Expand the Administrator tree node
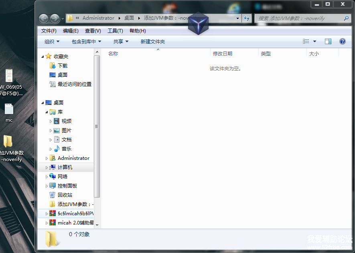The image size is (355, 253). (47, 158)
